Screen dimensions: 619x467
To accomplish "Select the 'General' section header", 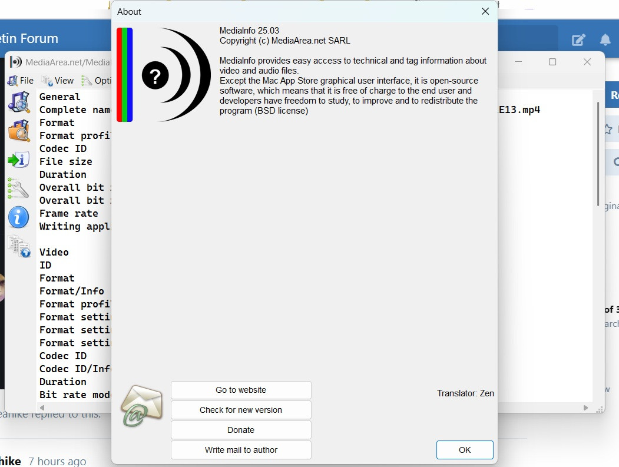I will coord(59,97).
